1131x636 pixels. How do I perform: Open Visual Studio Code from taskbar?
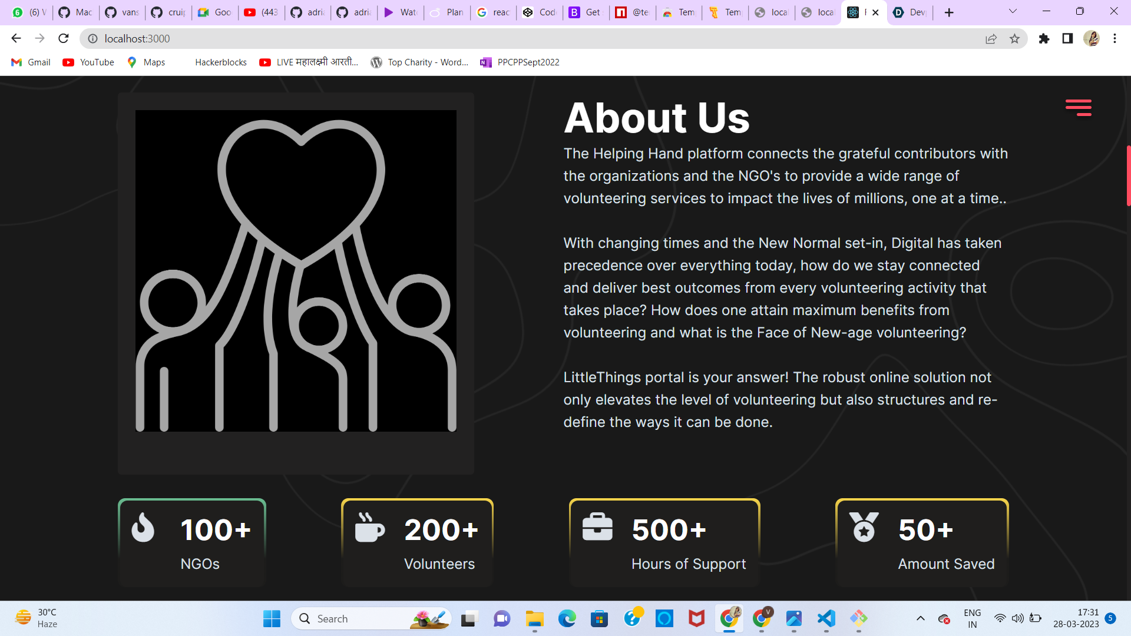[x=826, y=618]
